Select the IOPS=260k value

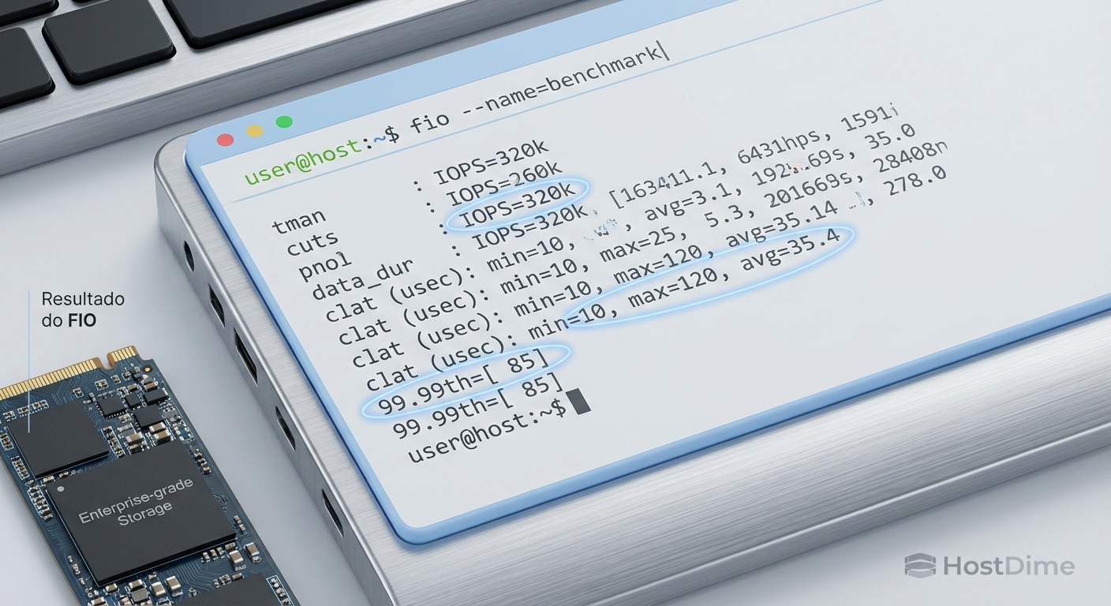click(504, 181)
